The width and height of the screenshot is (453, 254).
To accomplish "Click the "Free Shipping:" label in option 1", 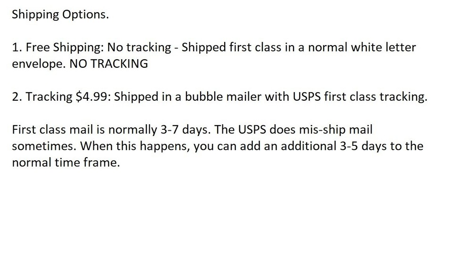I will click(65, 48).
